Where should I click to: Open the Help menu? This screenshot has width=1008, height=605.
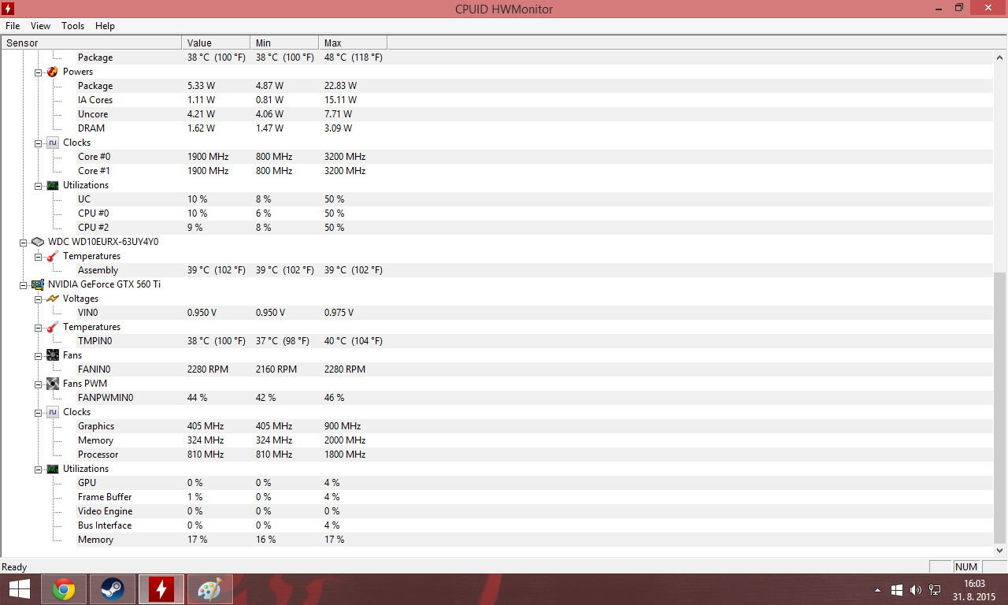click(x=105, y=26)
